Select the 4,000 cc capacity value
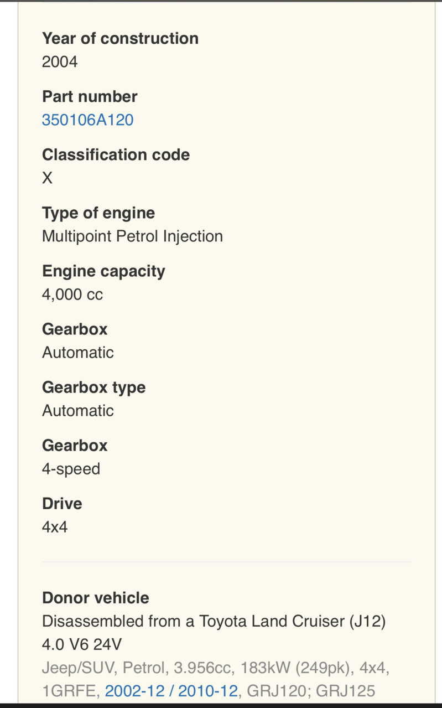 click(x=72, y=294)
